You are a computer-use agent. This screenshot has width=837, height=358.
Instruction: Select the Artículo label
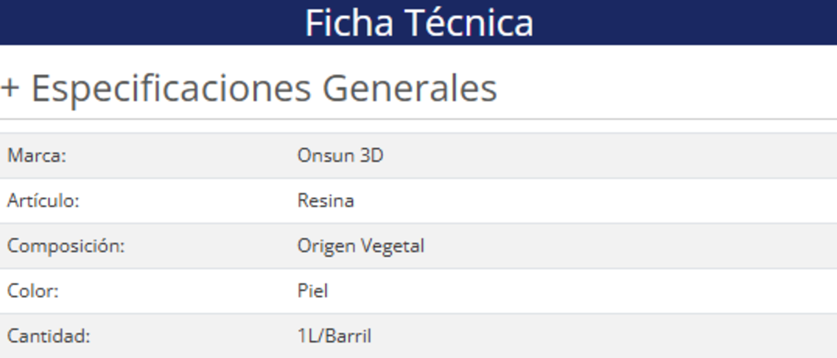(42, 201)
